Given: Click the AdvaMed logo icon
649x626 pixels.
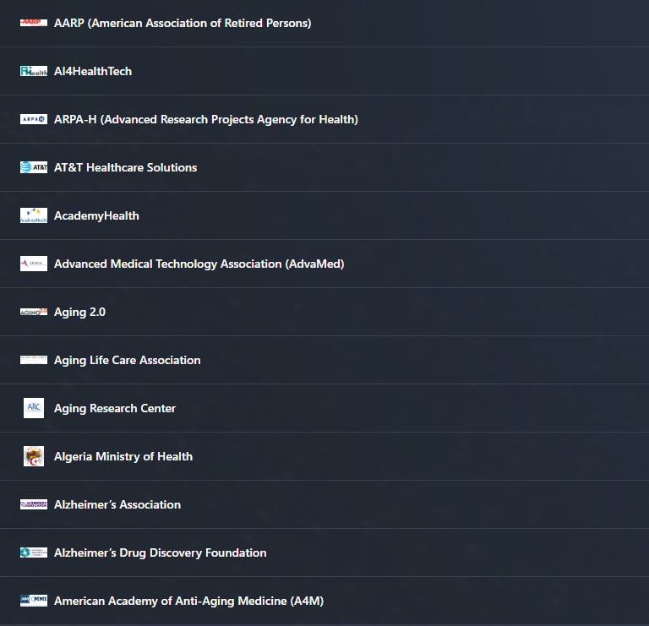Looking at the screenshot, I should pos(34,264).
